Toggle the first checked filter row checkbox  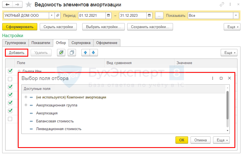(10, 71)
